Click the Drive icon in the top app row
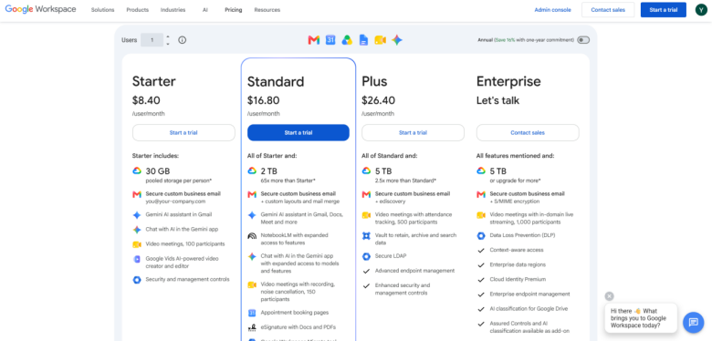Screen dimensions: 712x341 click(x=347, y=40)
